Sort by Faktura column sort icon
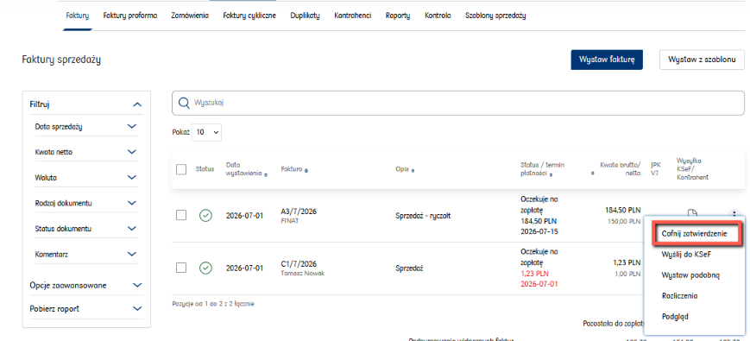 [x=306, y=170]
